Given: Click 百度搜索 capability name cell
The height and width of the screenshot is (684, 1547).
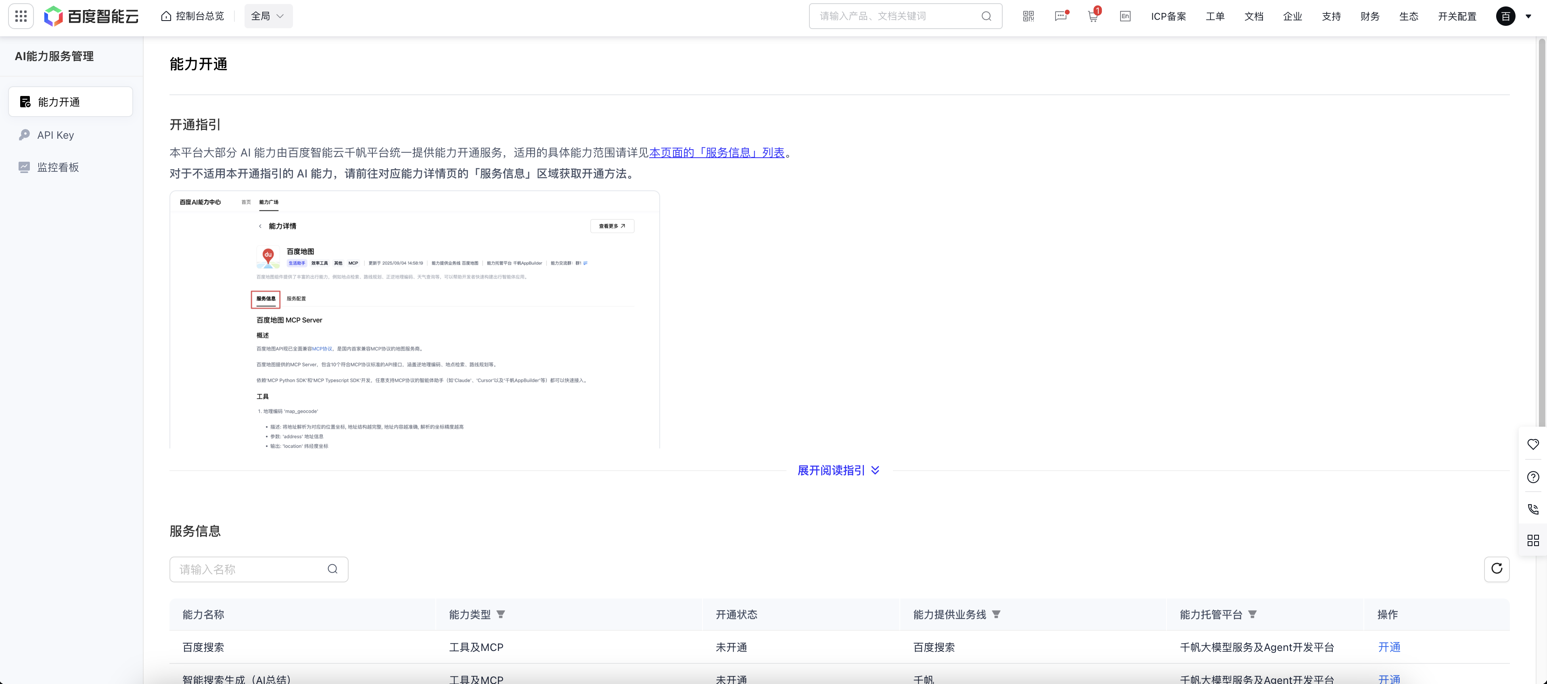Looking at the screenshot, I should pyautogui.click(x=203, y=647).
